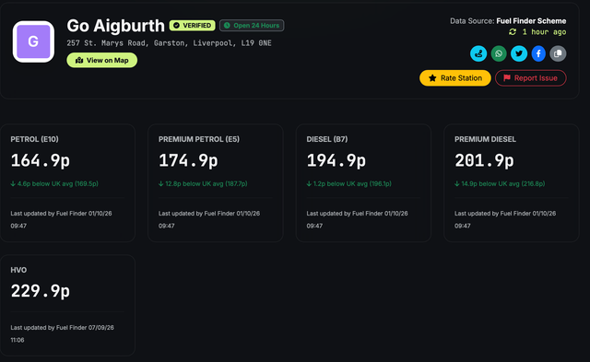Click the Go Aigburth station title

click(x=116, y=26)
